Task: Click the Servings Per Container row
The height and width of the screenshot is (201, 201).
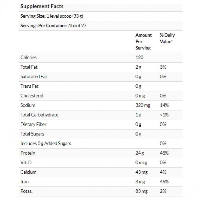Action: coord(54,26)
